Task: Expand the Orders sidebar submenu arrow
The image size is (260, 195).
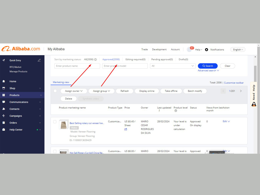Action: click(40, 123)
